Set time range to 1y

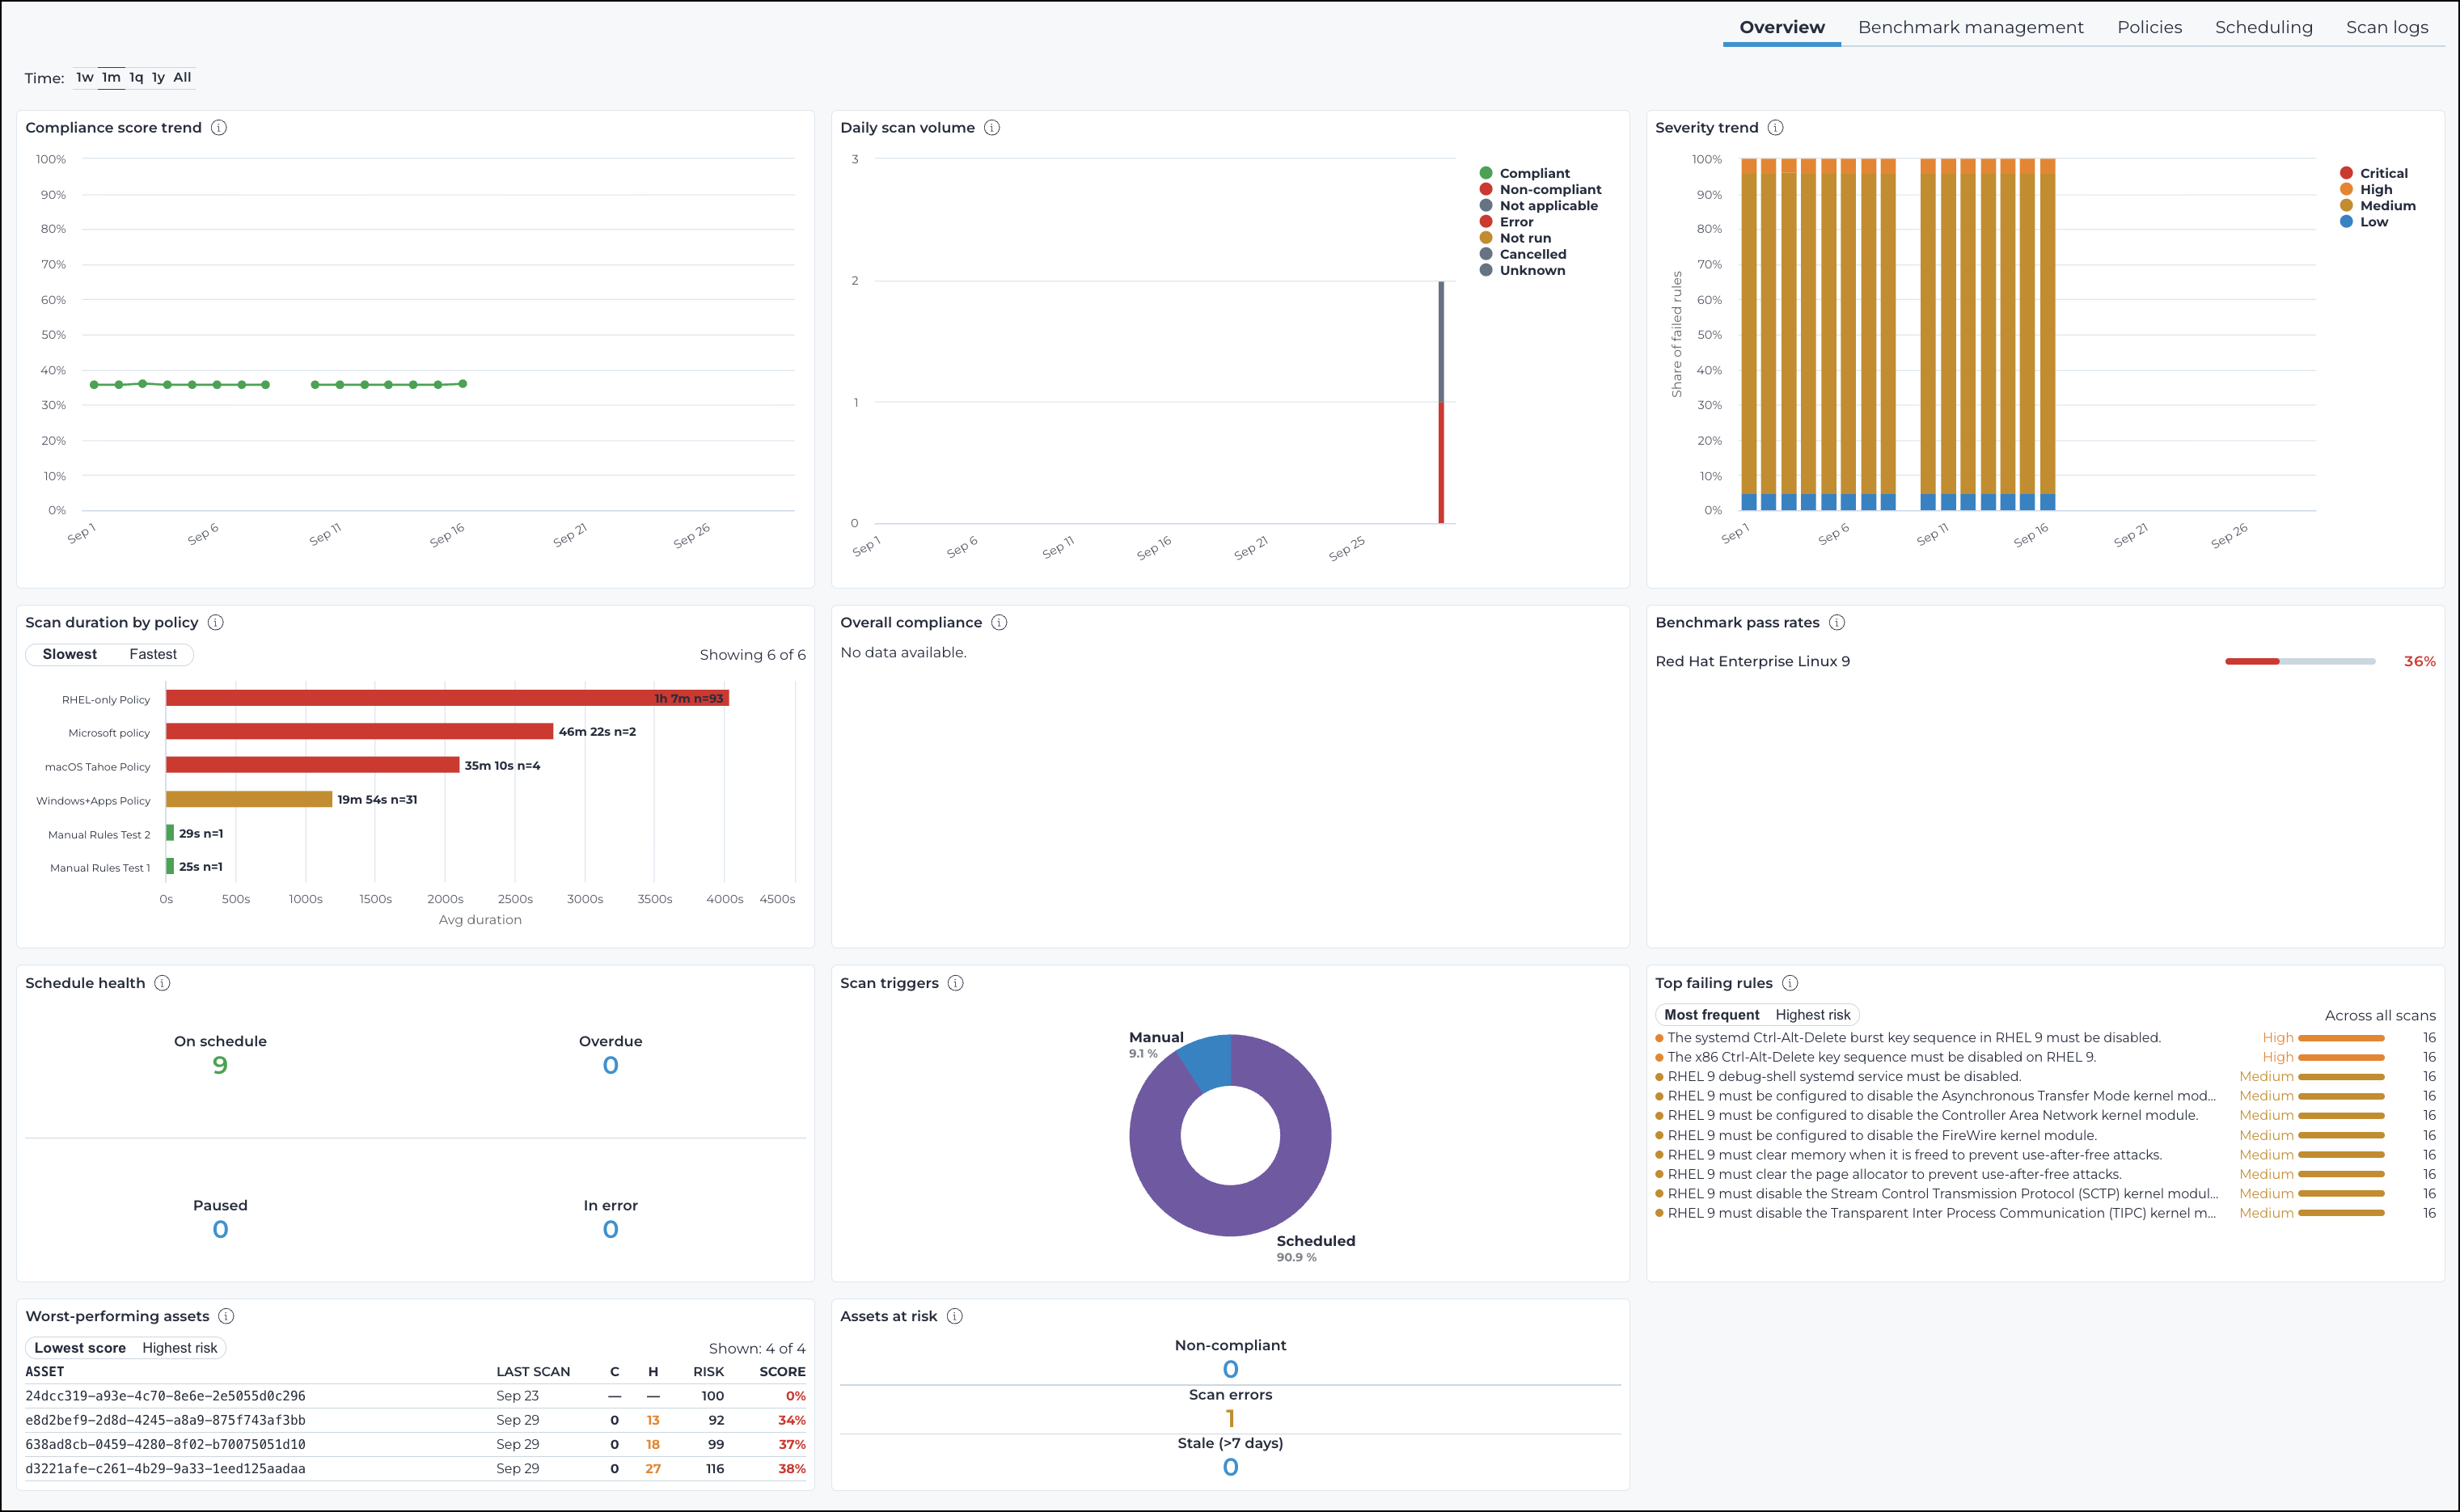(x=158, y=77)
